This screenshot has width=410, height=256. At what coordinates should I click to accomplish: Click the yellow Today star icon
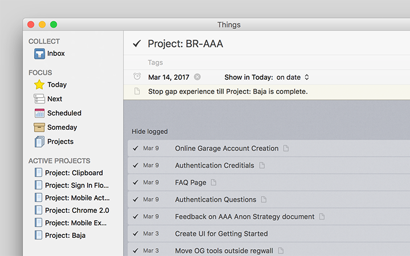[x=39, y=85]
